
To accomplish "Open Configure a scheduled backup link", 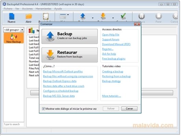I will pyautogui.click(x=61, y=91).
